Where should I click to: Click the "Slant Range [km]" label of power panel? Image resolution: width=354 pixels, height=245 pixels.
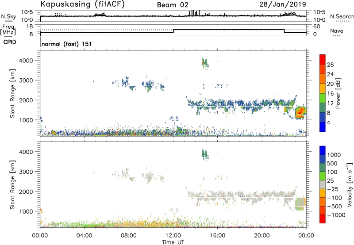coord(12,93)
